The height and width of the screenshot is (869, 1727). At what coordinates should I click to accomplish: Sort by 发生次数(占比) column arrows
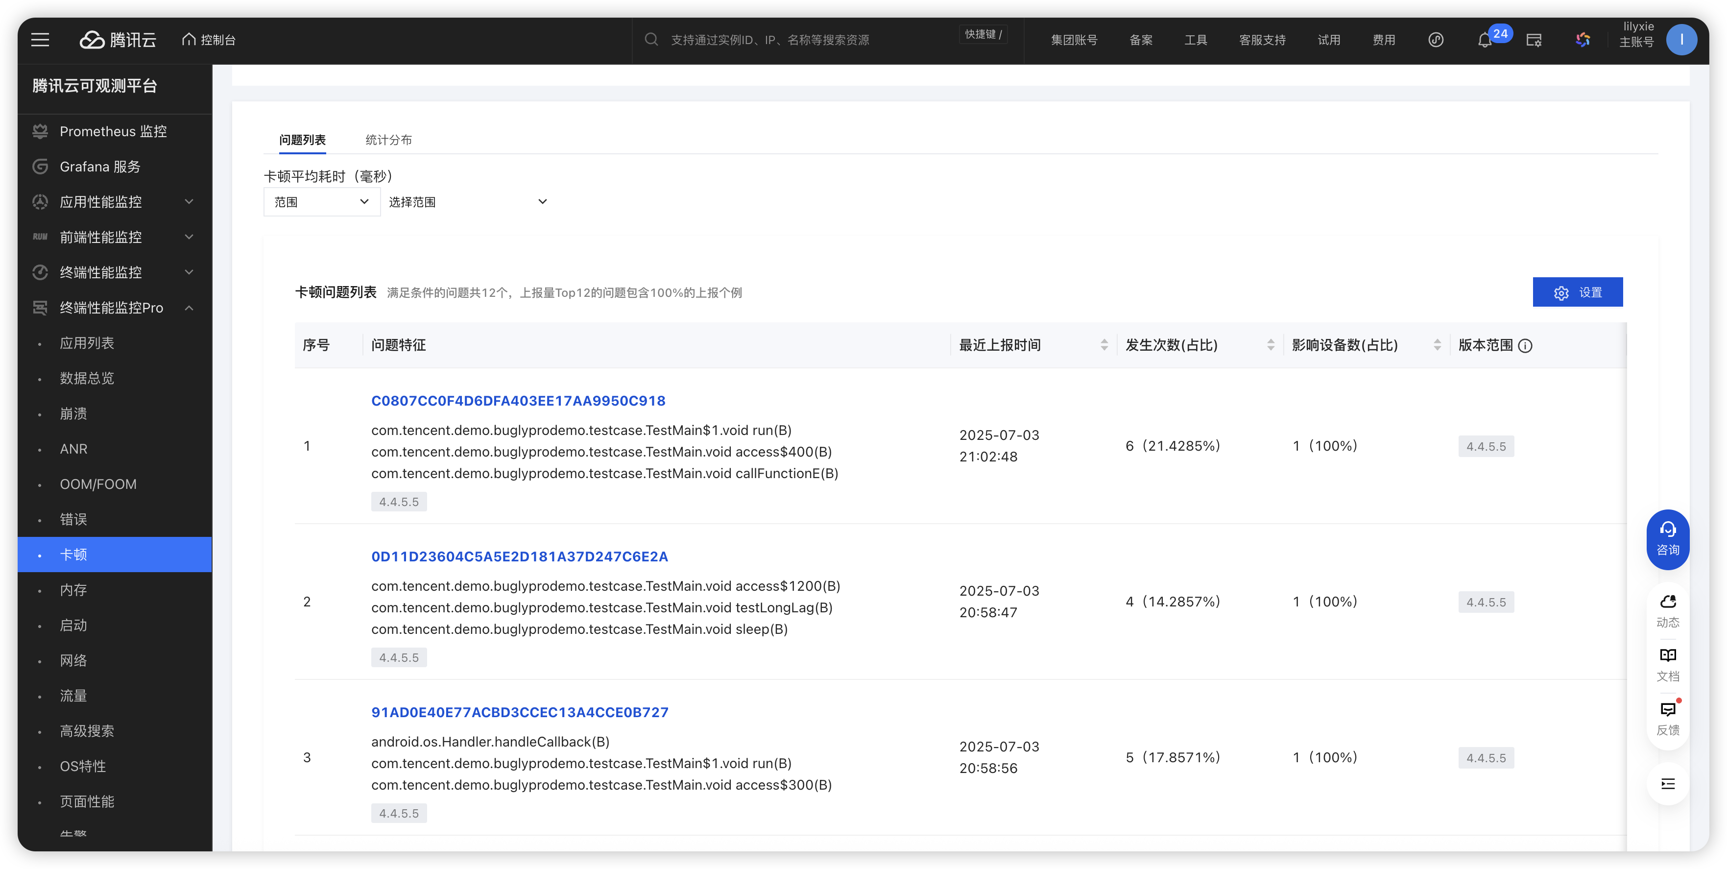coord(1271,345)
